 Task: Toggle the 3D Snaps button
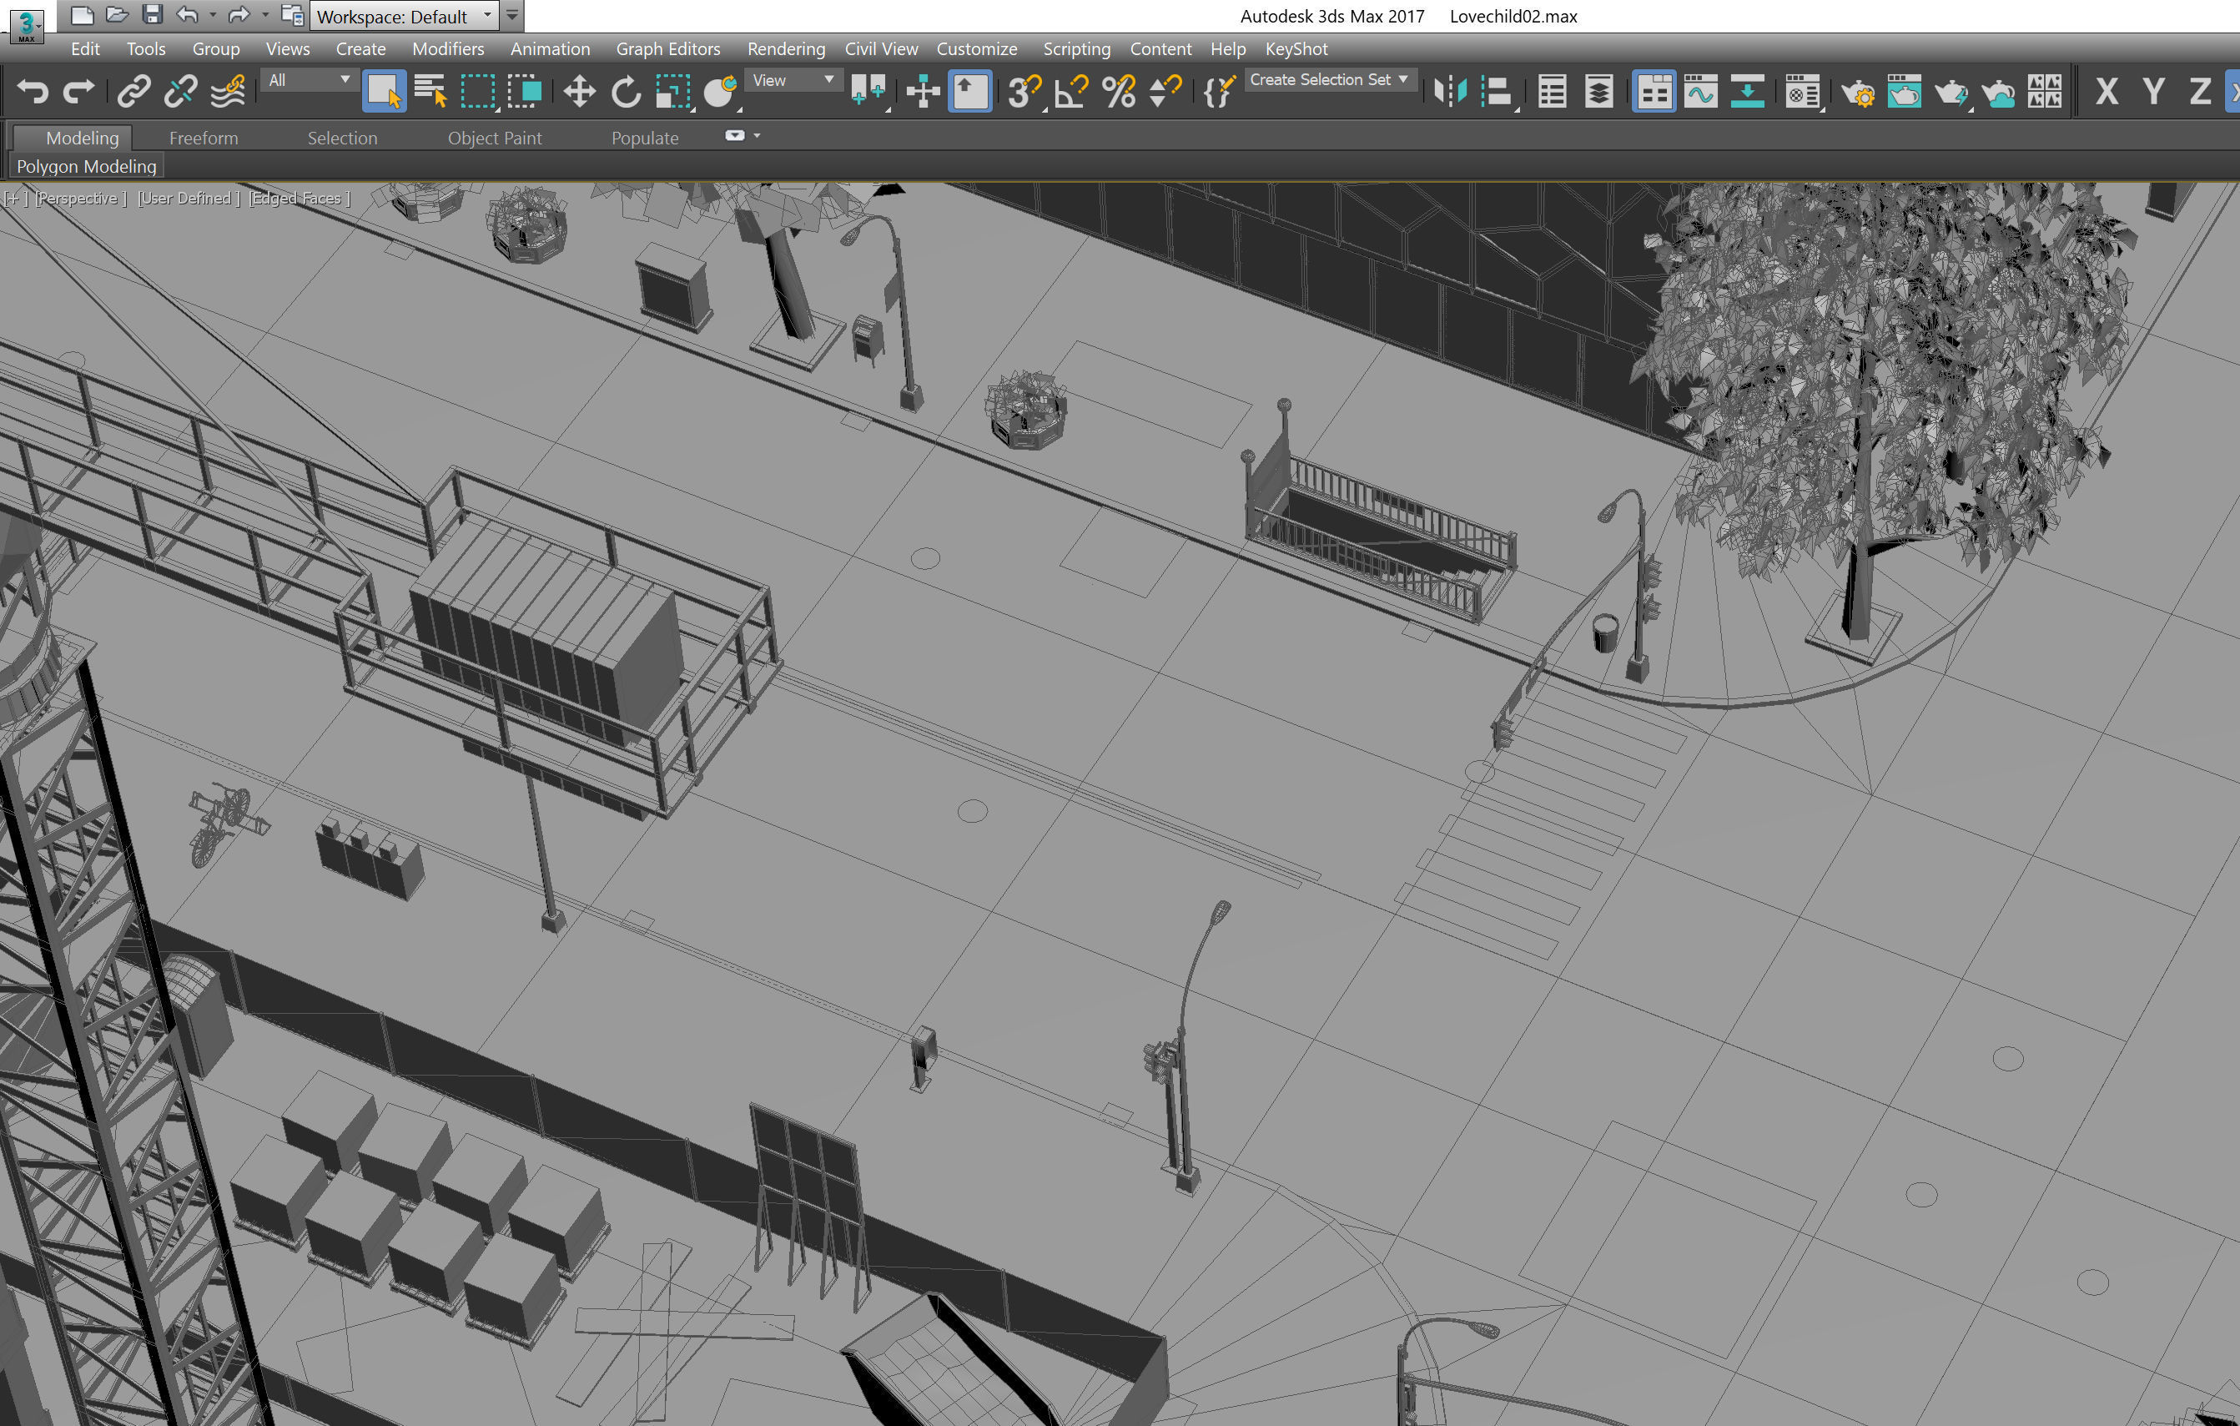click(x=1024, y=92)
